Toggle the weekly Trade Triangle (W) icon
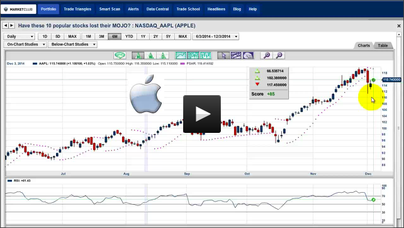The height and width of the screenshot is (228, 404). coord(150,55)
